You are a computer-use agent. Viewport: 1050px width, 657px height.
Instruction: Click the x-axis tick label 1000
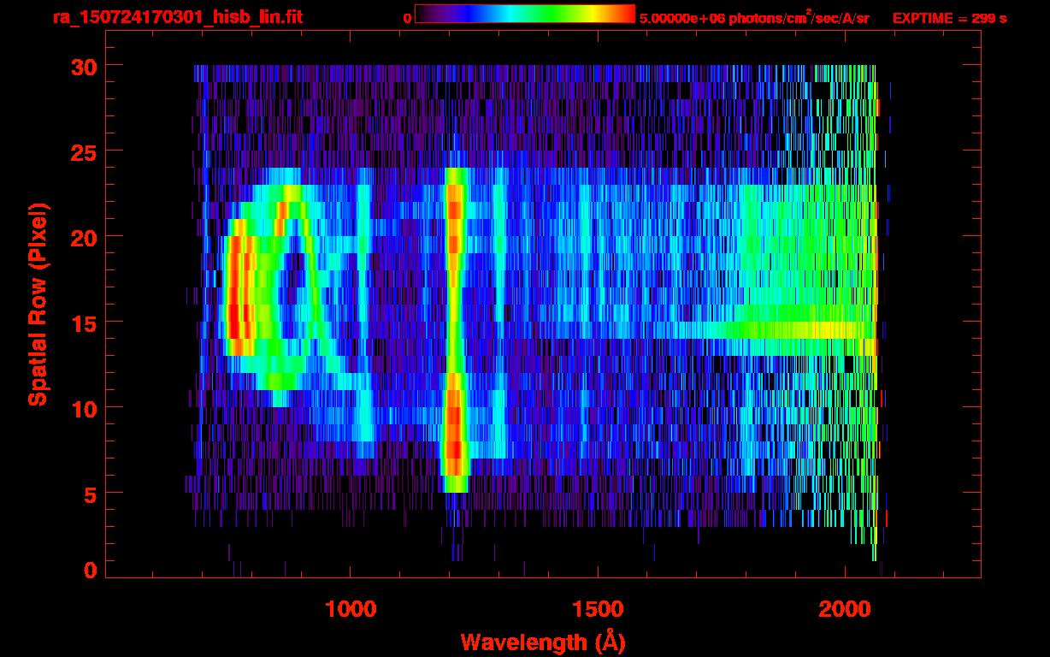tap(351, 609)
